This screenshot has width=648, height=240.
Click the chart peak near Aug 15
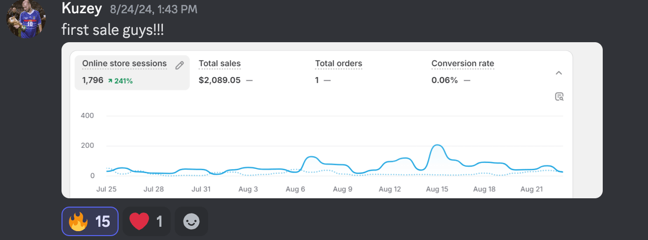pos(436,145)
